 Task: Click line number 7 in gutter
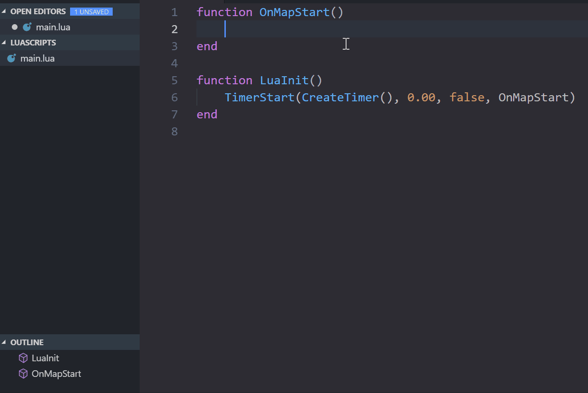175,115
